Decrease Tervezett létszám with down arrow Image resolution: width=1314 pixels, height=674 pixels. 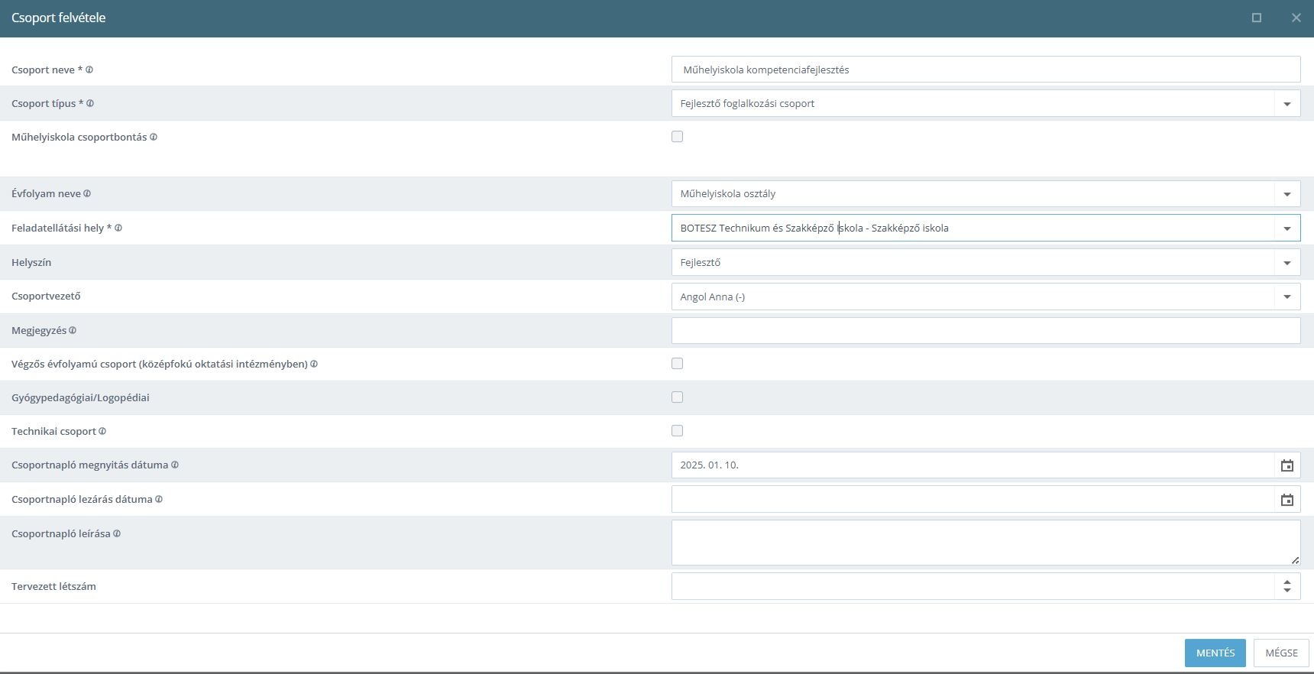coord(1287,591)
